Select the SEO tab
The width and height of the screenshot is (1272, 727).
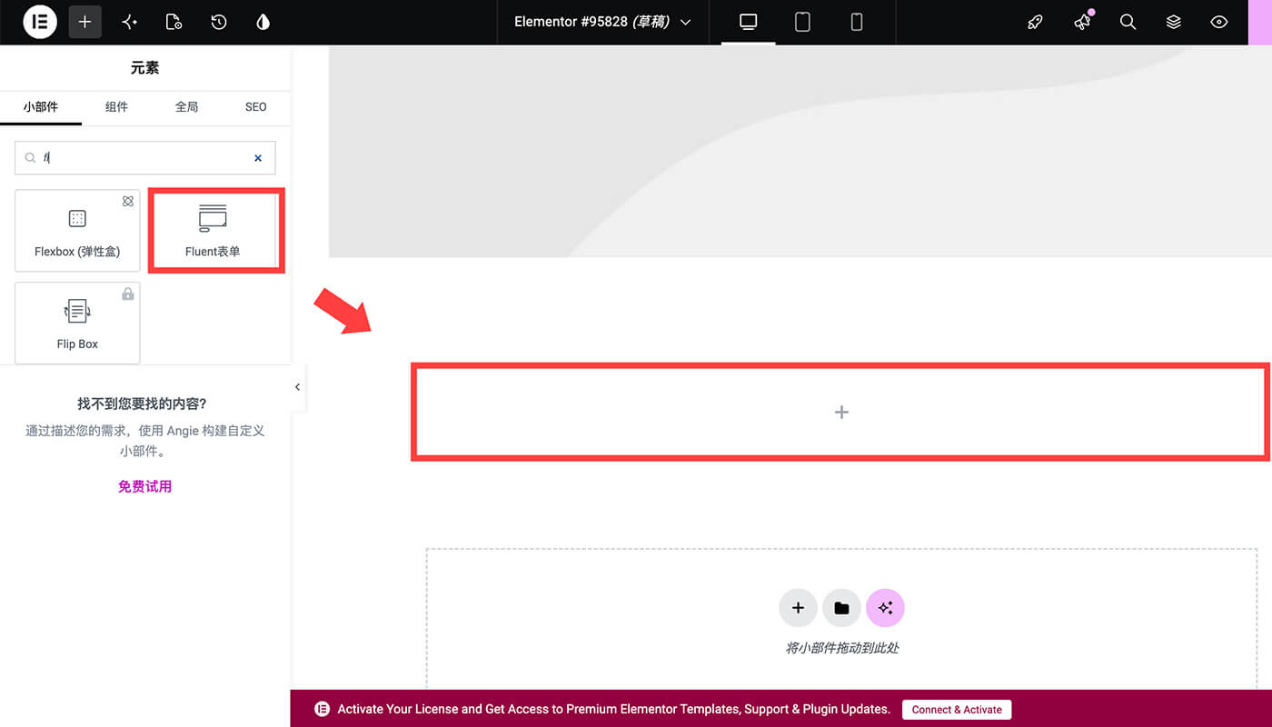coord(256,107)
